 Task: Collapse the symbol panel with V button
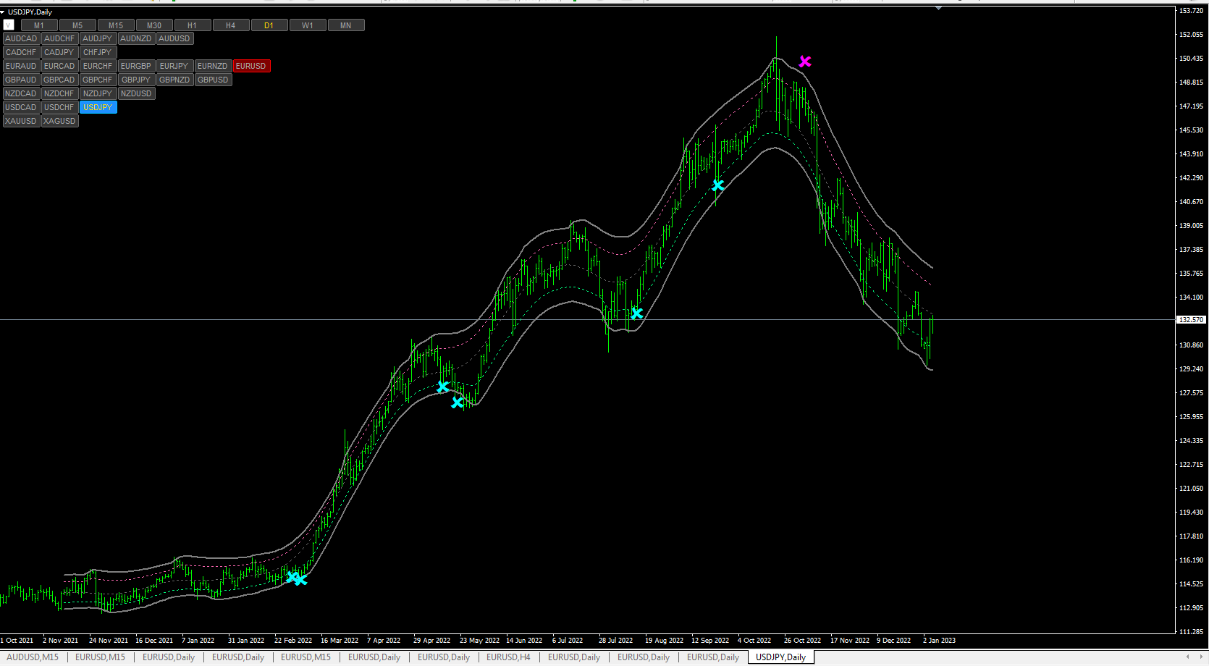coord(9,25)
